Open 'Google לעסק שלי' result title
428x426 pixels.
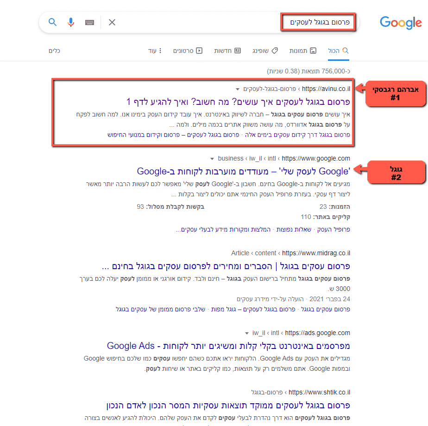244,171
